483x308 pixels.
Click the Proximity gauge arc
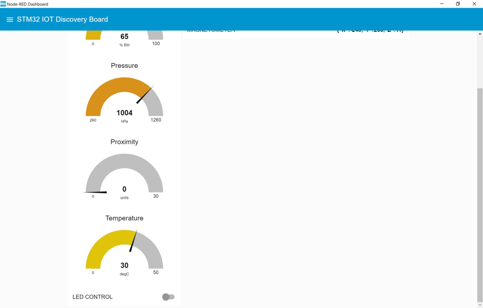(125, 173)
